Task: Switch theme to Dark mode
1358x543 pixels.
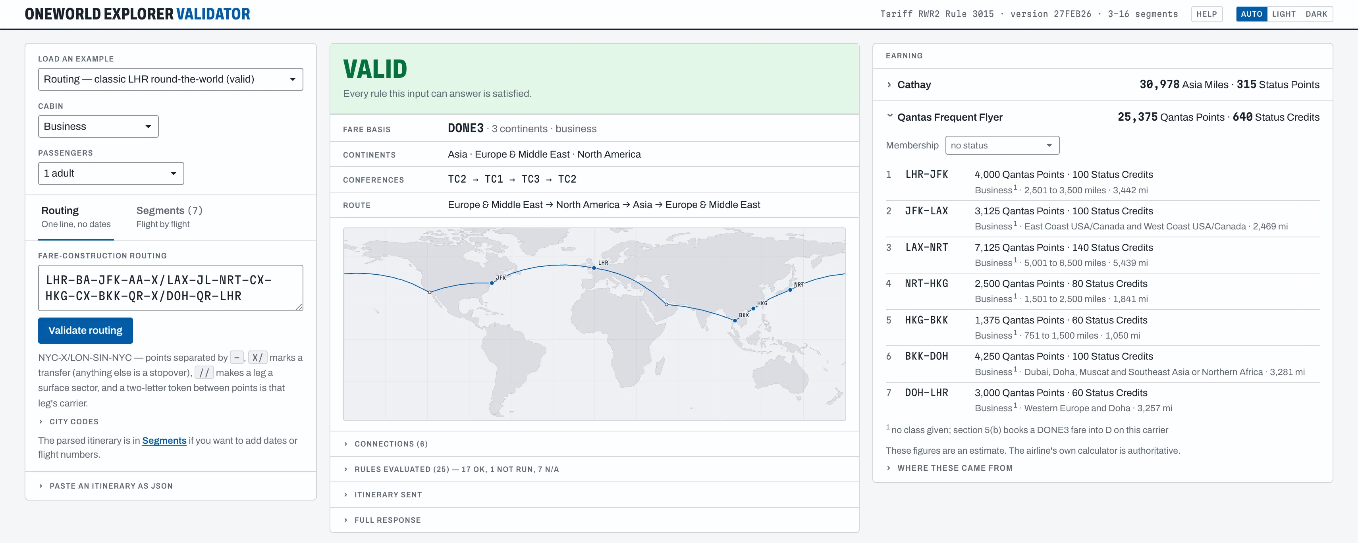Action: (x=1316, y=14)
